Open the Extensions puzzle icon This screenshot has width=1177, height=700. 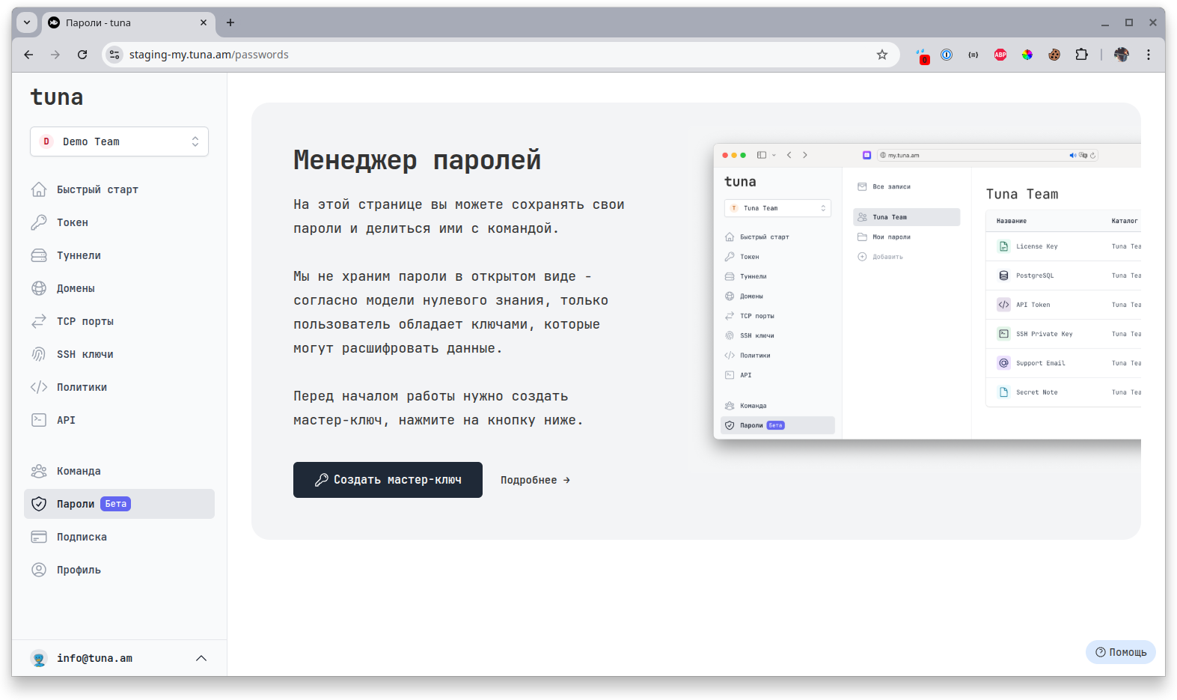click(1081, 55)
